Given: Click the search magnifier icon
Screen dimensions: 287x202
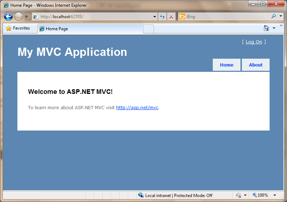Looking at the screenshot, I should point(274,16).
